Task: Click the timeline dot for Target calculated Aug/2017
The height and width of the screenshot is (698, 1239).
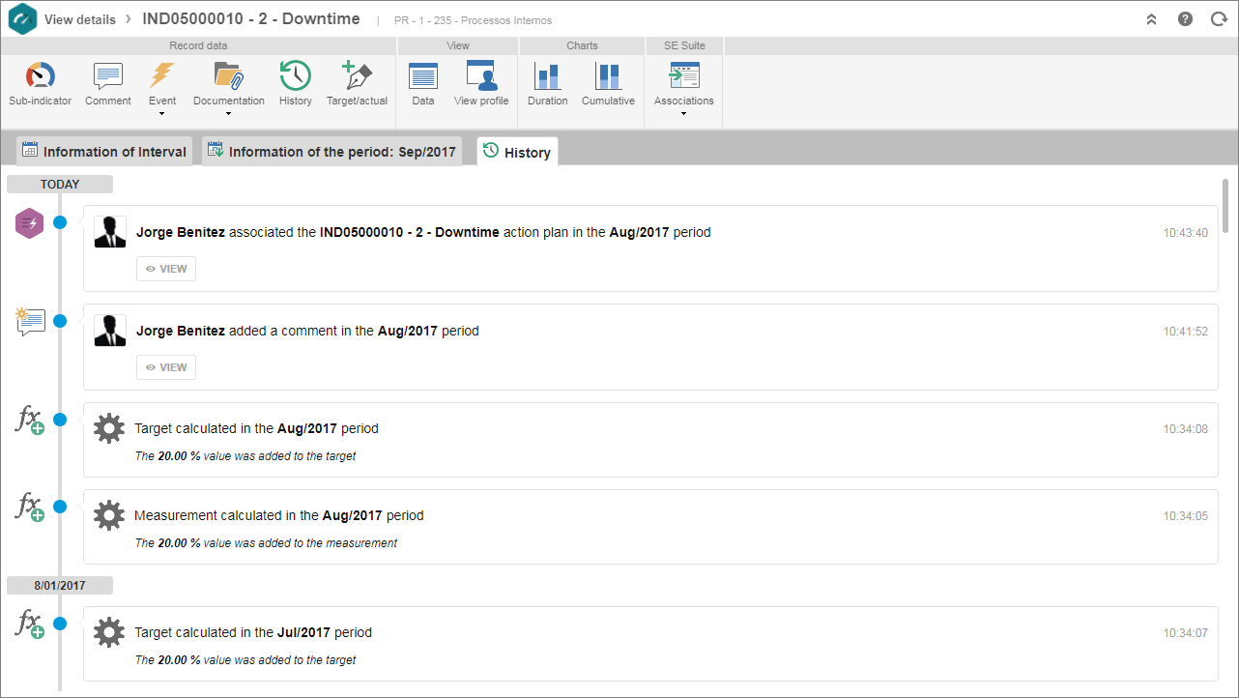Action: 60,420
